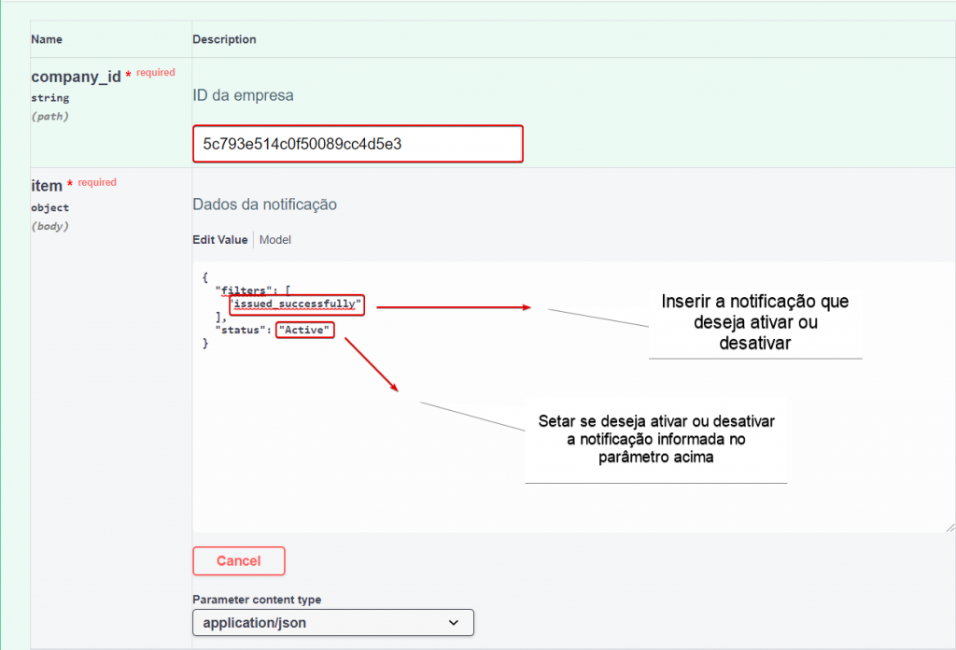This screenshot has height=650, width=956.
Task: Open the Parameter content type dropdown
Action: [x=332, y=622]
